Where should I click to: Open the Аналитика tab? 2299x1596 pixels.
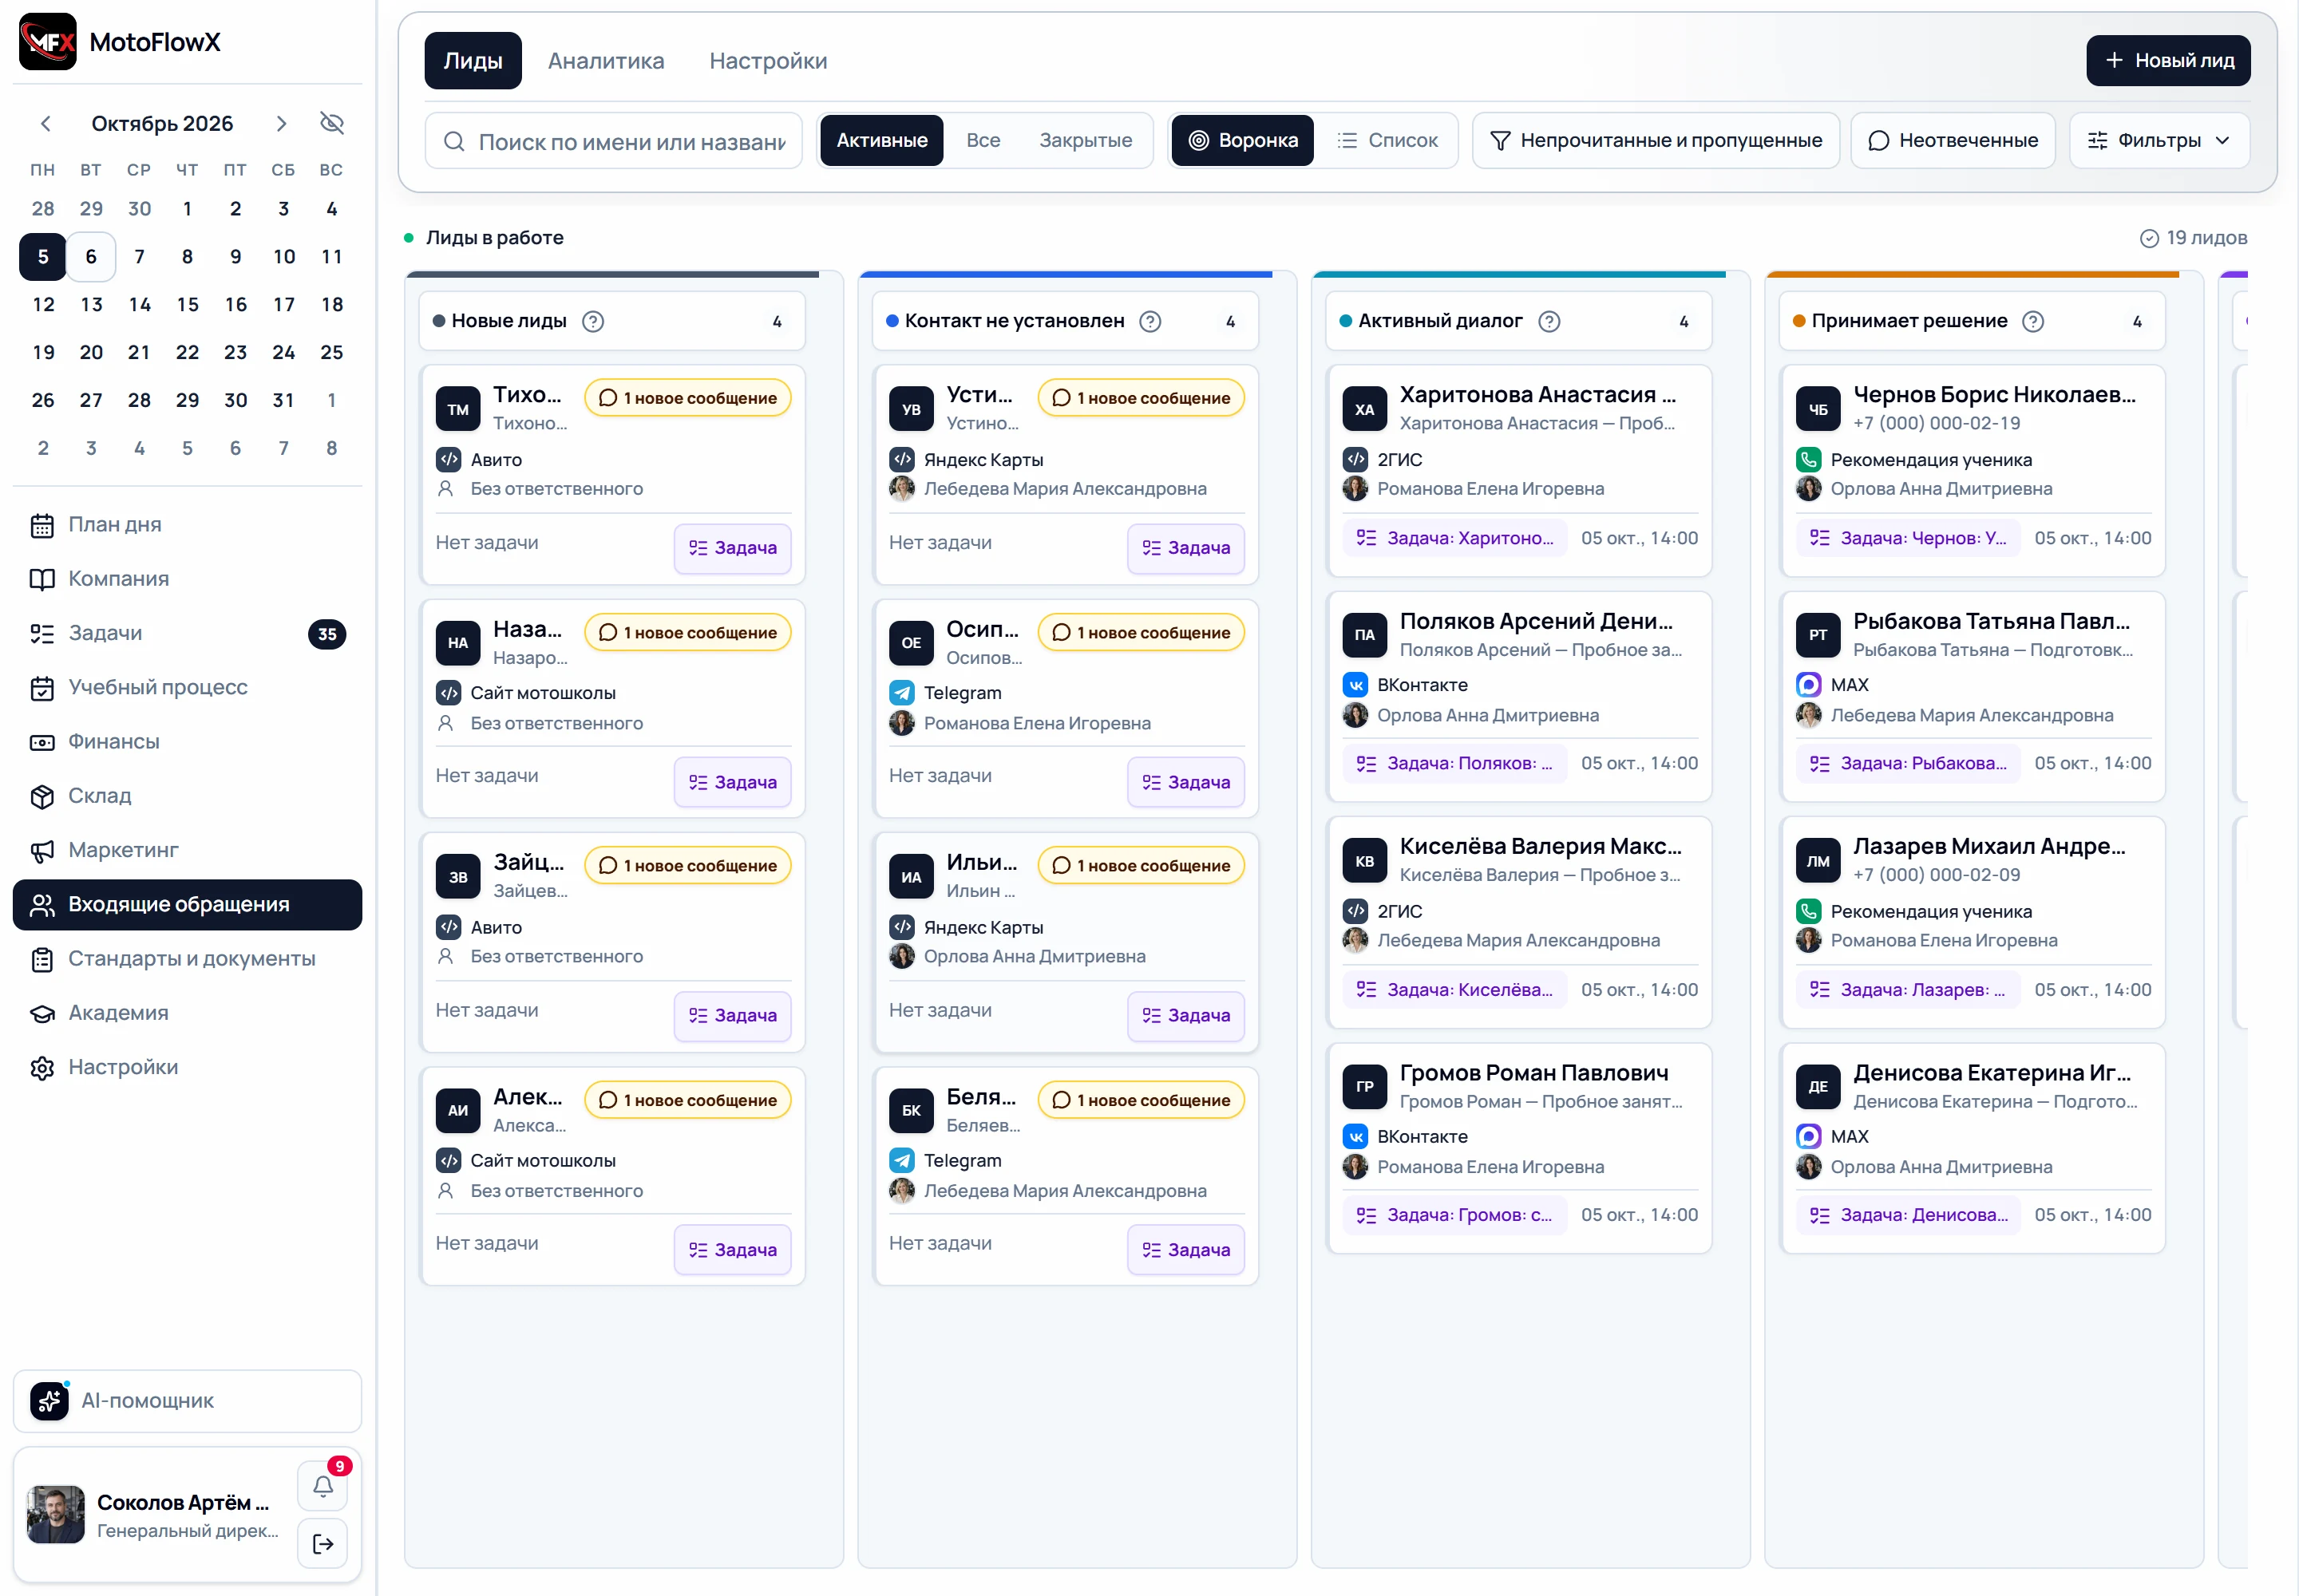coord(605,61)
